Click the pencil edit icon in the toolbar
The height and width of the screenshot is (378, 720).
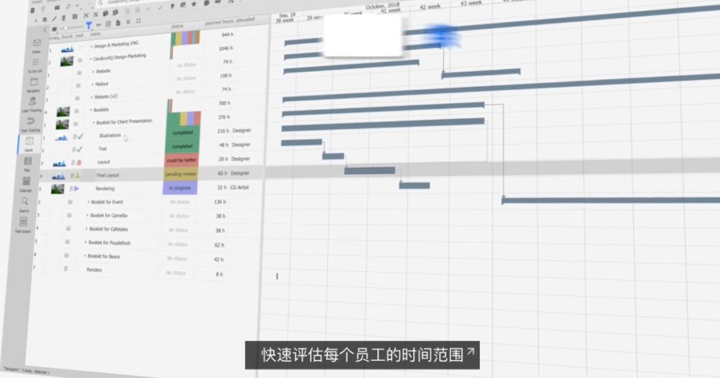54,19
